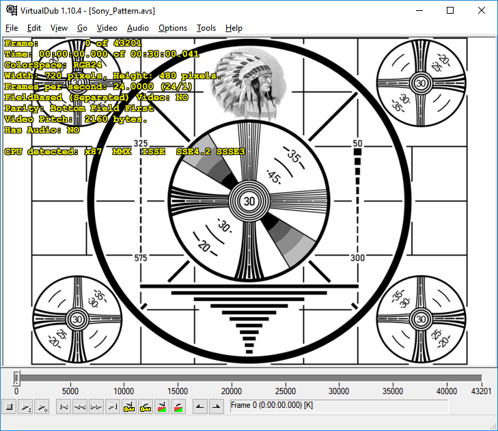This screenshot has height=431, width=498.
Task: Open the Audio menu
Action: tap(138, 28)
